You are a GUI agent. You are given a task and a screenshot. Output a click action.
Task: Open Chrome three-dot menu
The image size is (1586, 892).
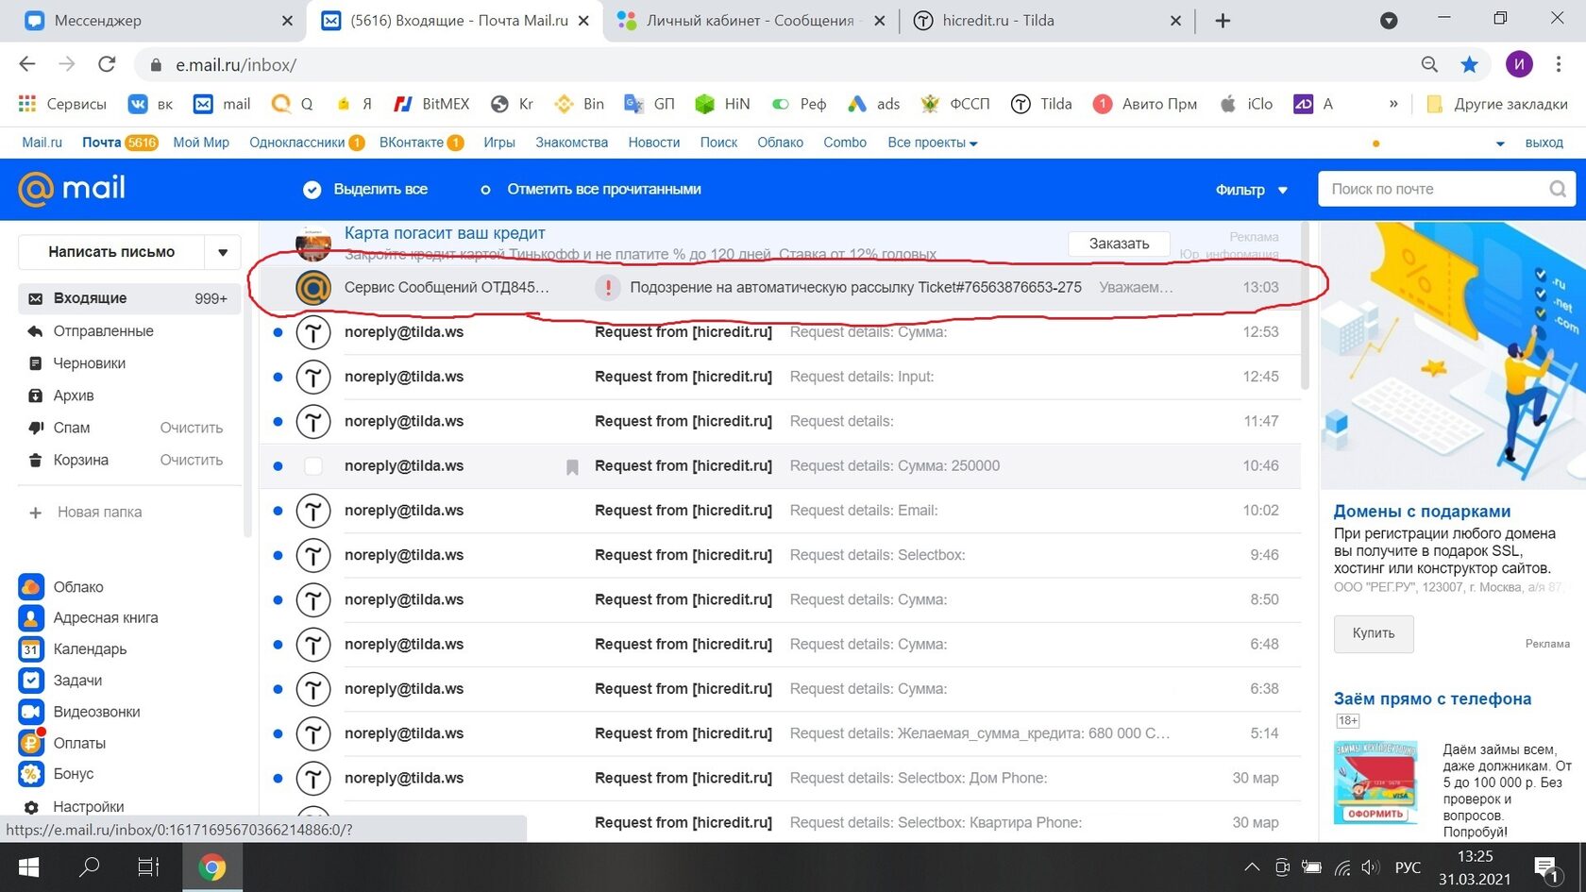1559,64
